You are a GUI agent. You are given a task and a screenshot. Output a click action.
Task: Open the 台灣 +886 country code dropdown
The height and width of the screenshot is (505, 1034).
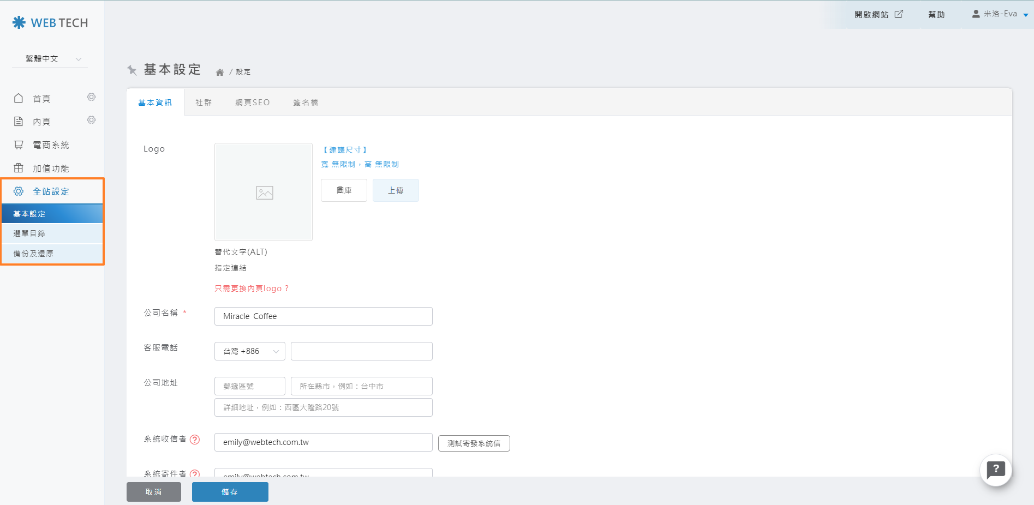(x=250, y=351)
